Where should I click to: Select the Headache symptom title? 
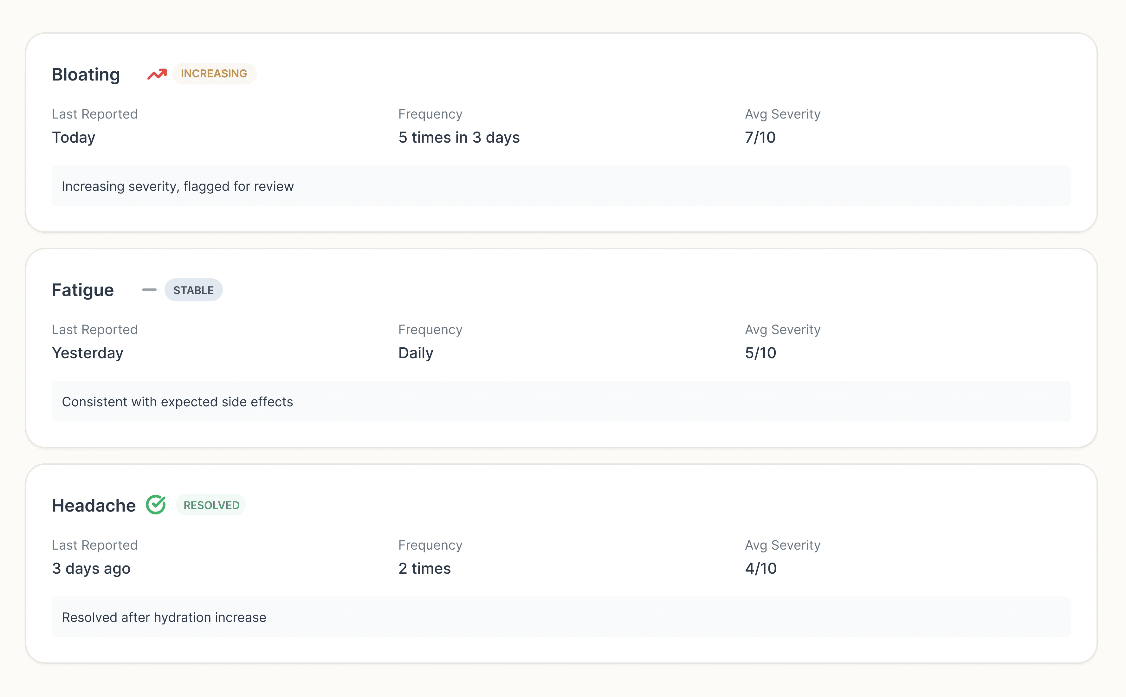[x=94, y=506]
